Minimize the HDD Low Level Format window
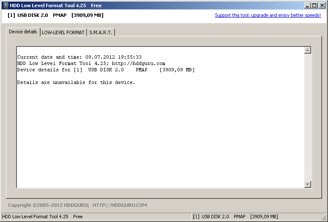The width and height of the screenshot is (328, 222). coord(308,5)
